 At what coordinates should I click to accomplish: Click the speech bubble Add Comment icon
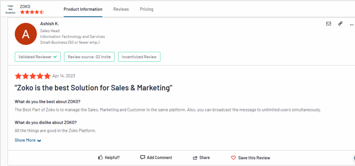tap(143, 157)
